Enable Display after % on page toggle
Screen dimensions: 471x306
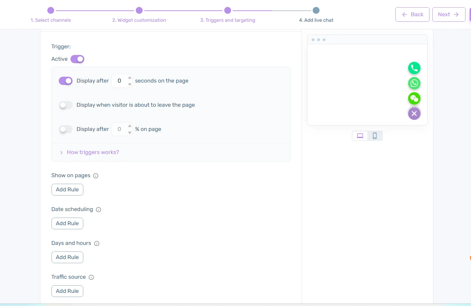[66, 129]
